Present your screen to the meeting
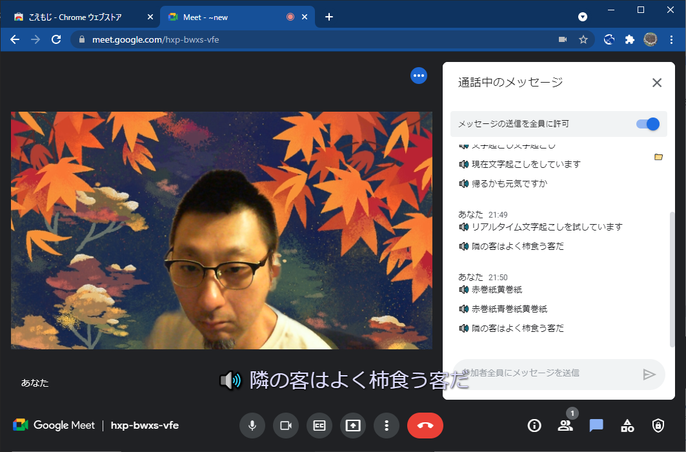This screenshot has width=686, height=452. point(352,426)
